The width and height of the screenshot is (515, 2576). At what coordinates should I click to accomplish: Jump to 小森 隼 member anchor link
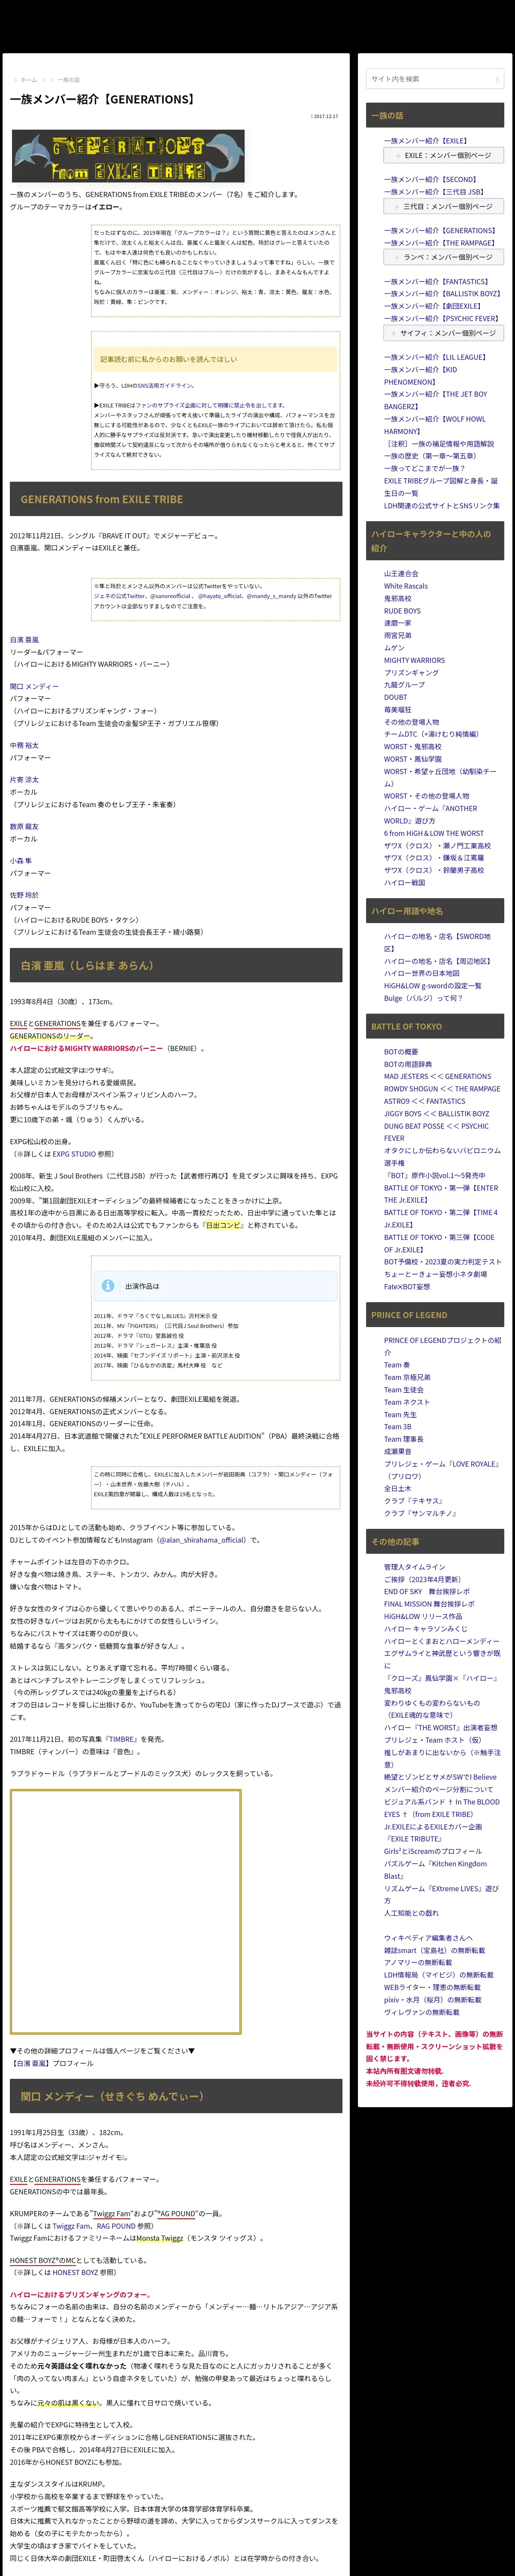click(21, 861)
